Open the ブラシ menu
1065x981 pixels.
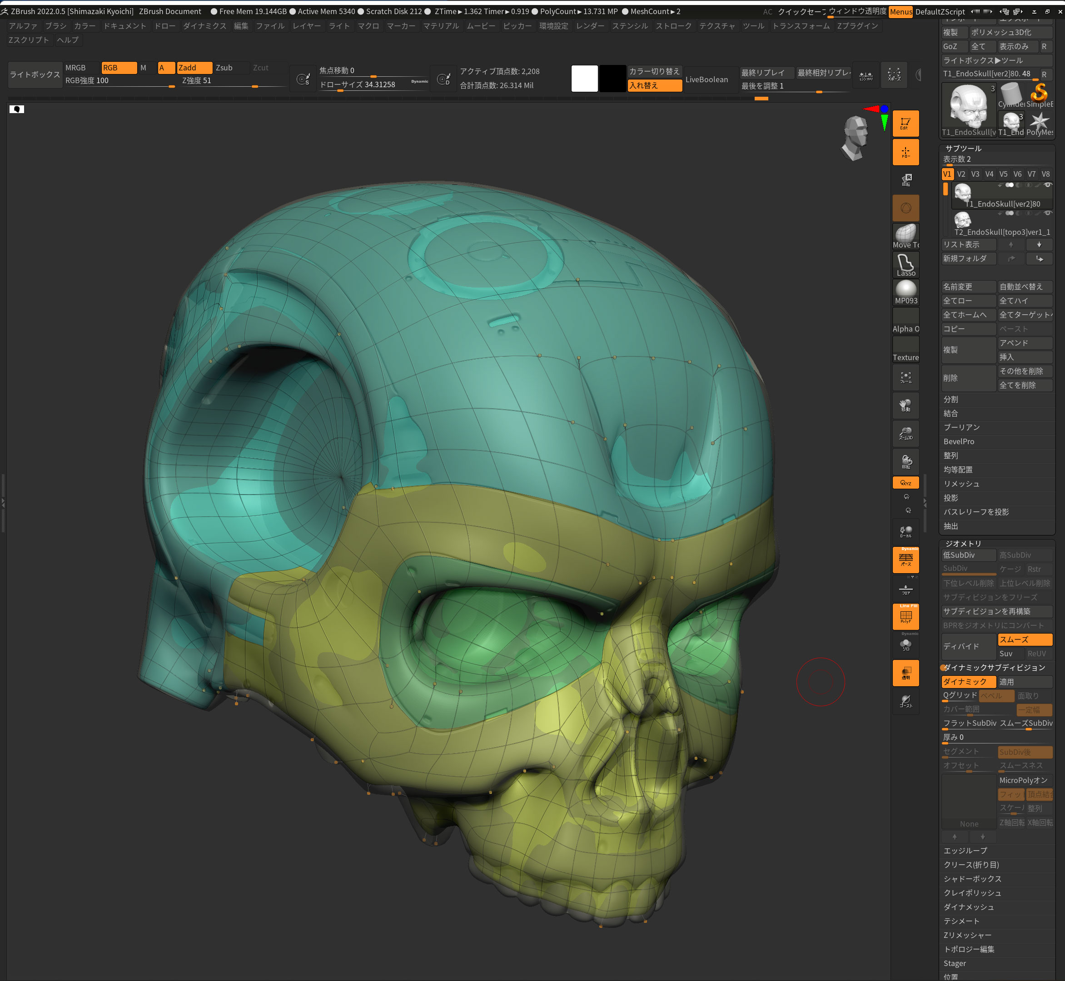pos(56,26)
